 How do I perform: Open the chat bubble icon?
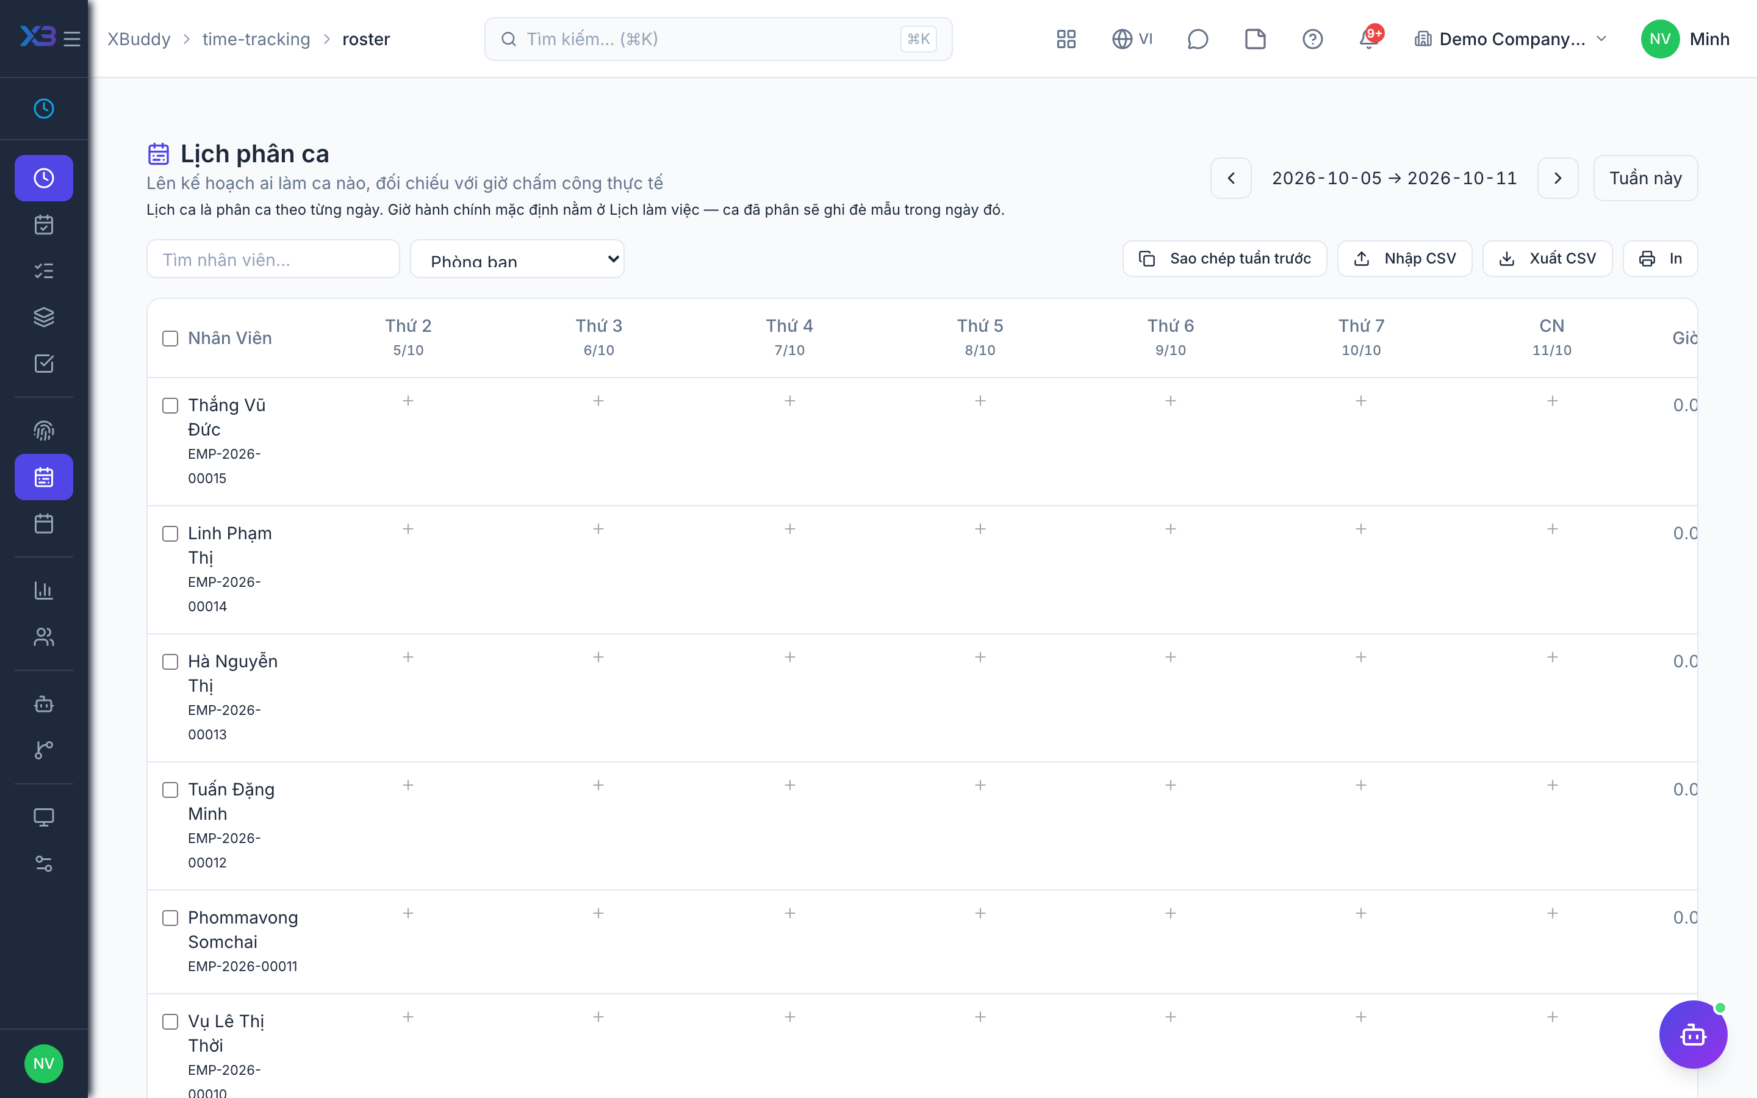click(1197, 38)
